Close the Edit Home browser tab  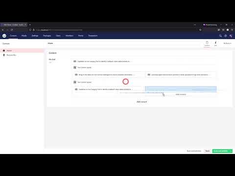tap(25, 25)
